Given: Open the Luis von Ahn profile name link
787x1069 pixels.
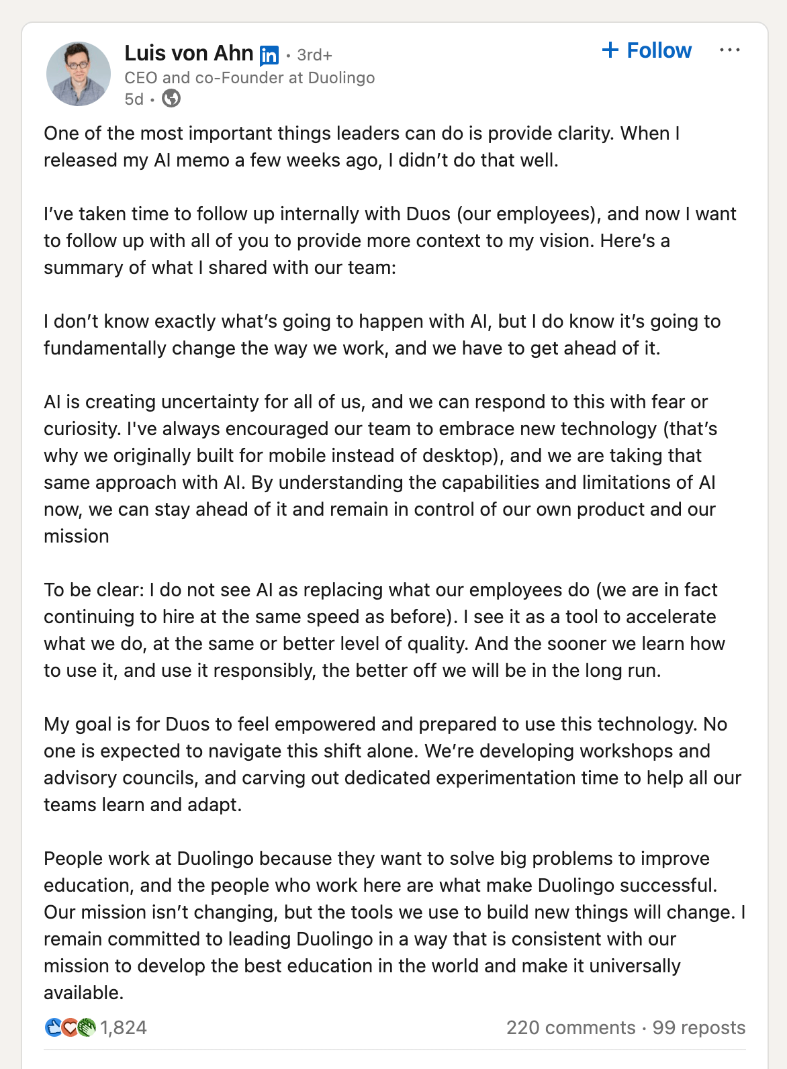Looking at the screenshot, I should (189, 53).
